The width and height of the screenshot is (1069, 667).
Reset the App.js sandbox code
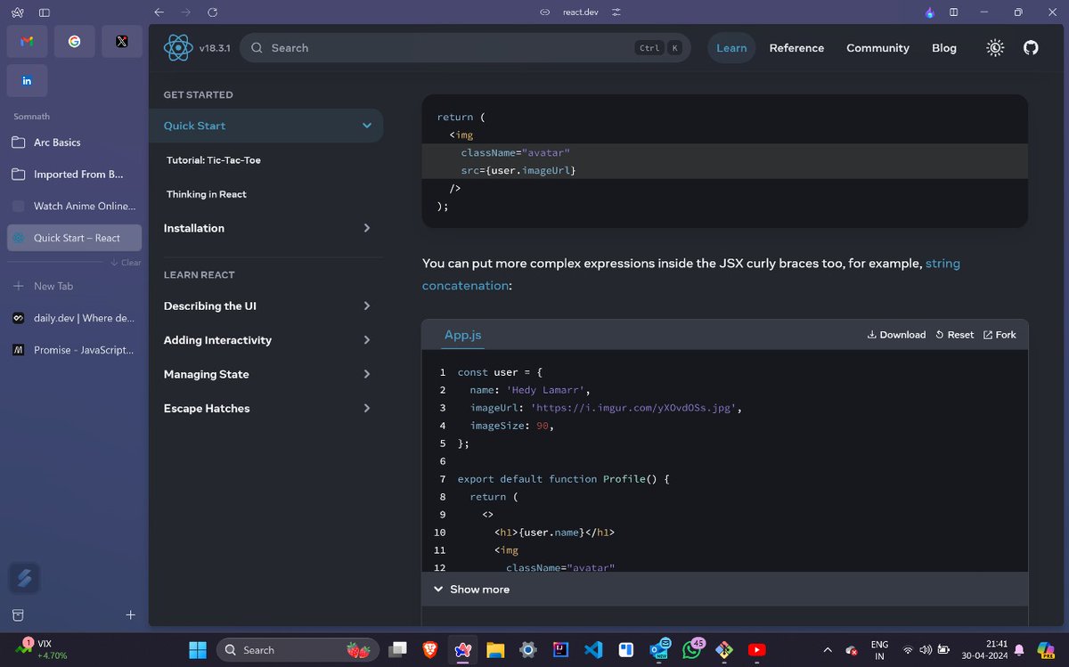[x=954, y=335]
